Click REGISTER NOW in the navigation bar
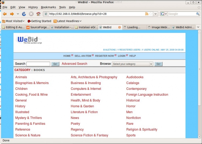The width and height of the screenshot is (202, 144). click(x=105, y=56)
